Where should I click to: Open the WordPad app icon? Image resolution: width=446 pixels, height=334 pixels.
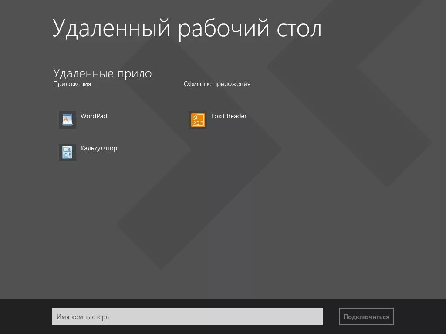68,120
